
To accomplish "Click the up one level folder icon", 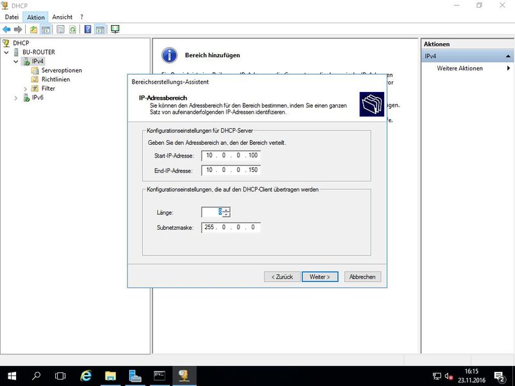I will pyautogui.click(x=34, y=29).
